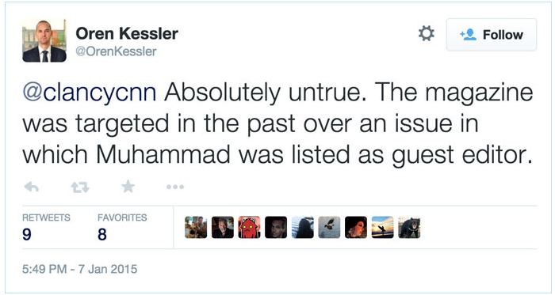Open Oren Kessler's profile picture
The image size is (555, 295).
(44, 41)
